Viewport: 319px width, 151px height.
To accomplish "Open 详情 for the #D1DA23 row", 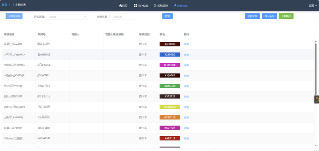I will (x=186, y=107).
